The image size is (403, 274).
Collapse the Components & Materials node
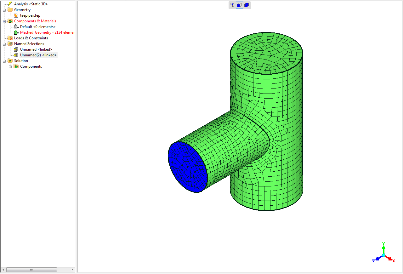(x=4, y=21)
